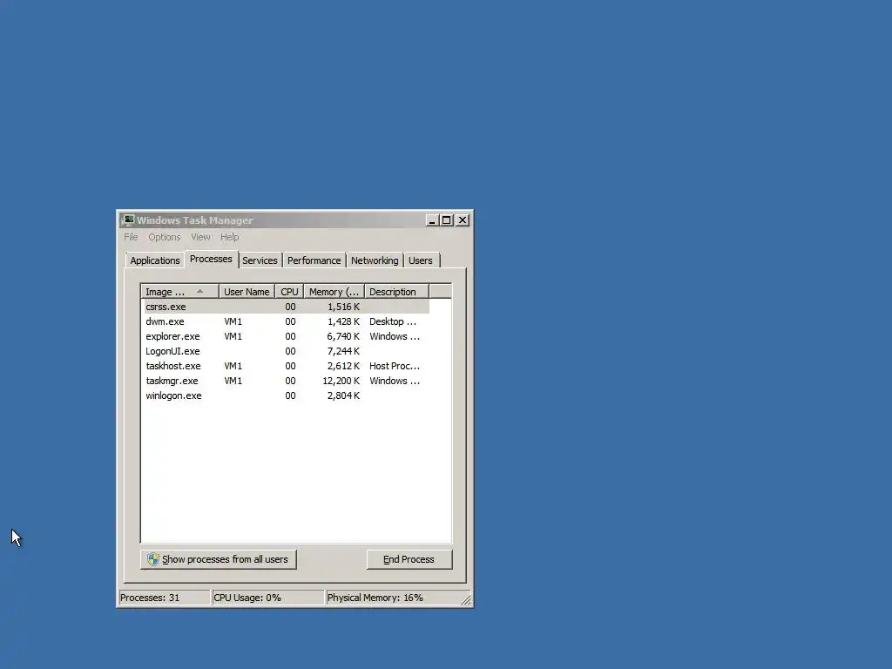Open the View menu

tap(200, 237)
